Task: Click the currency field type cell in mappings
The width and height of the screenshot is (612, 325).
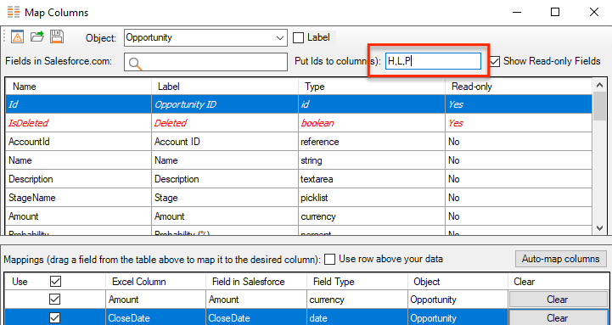Action: 357,300
